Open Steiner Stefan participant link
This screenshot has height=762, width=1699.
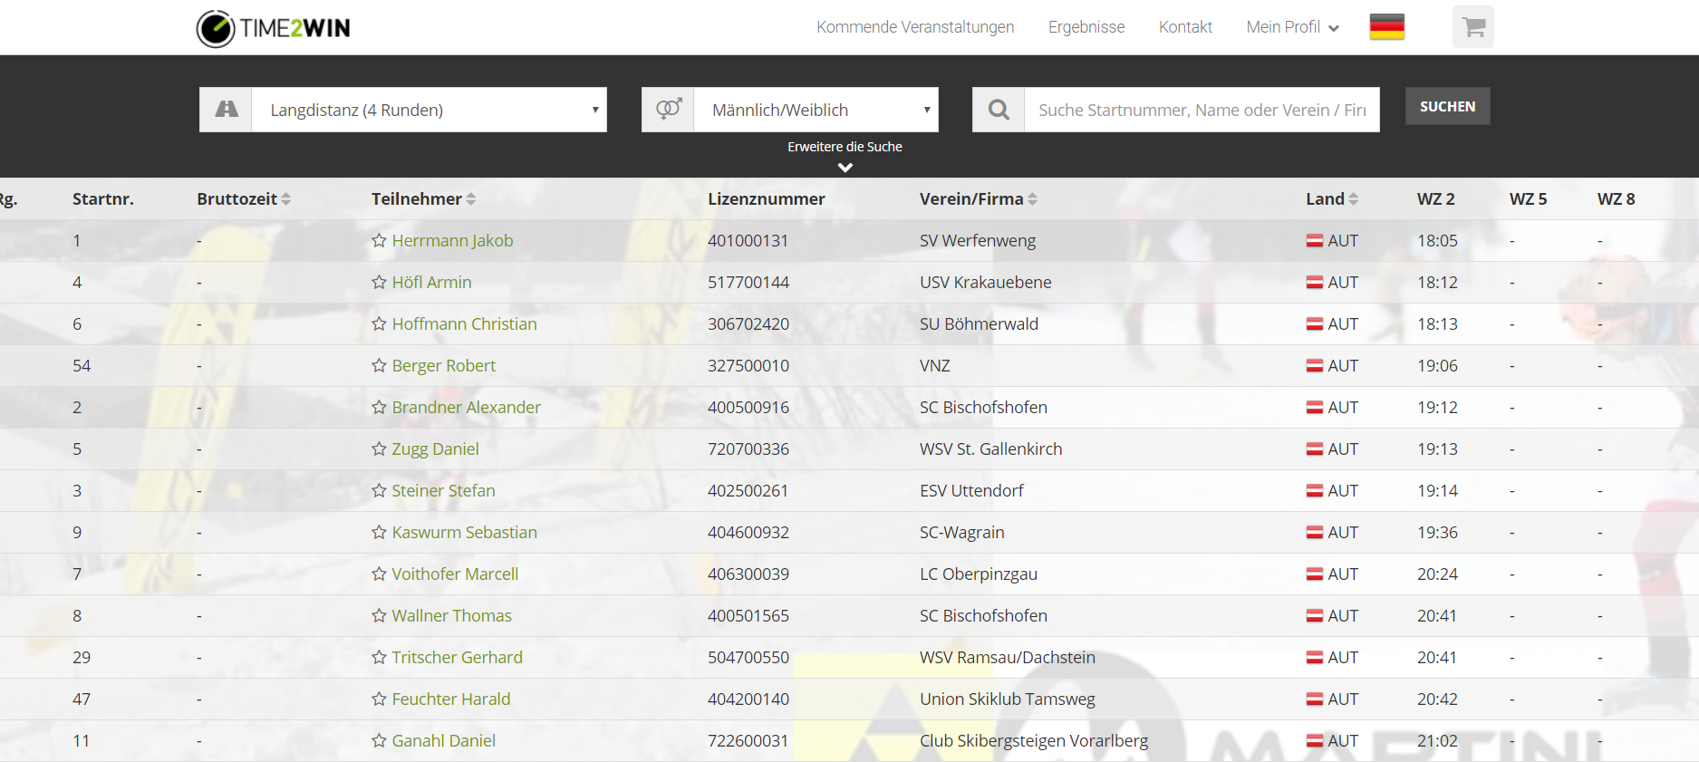click(443, 490)
